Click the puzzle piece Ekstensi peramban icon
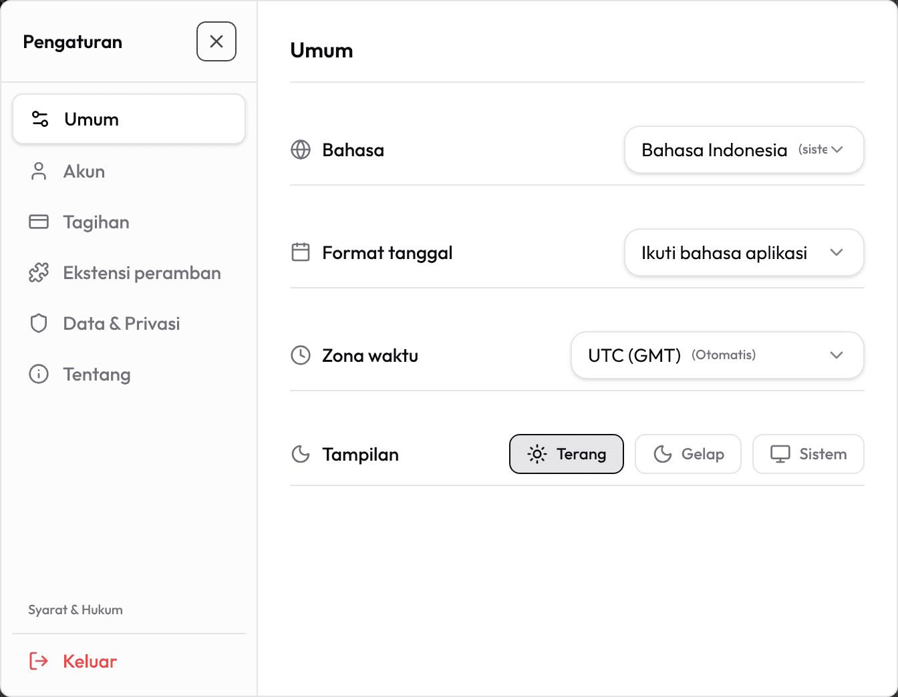The image size is (898, 697). coord(39,272)
